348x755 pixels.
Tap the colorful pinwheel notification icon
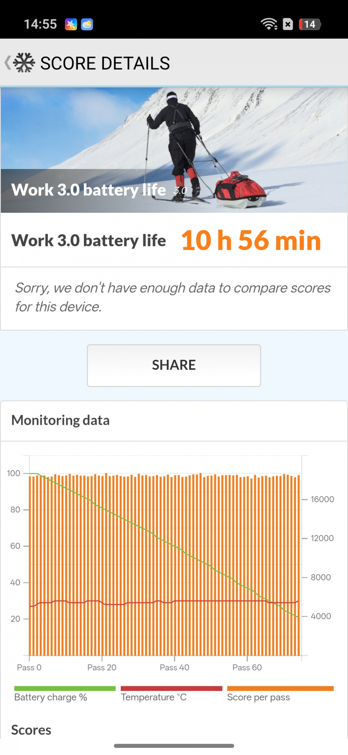point(71,25)
